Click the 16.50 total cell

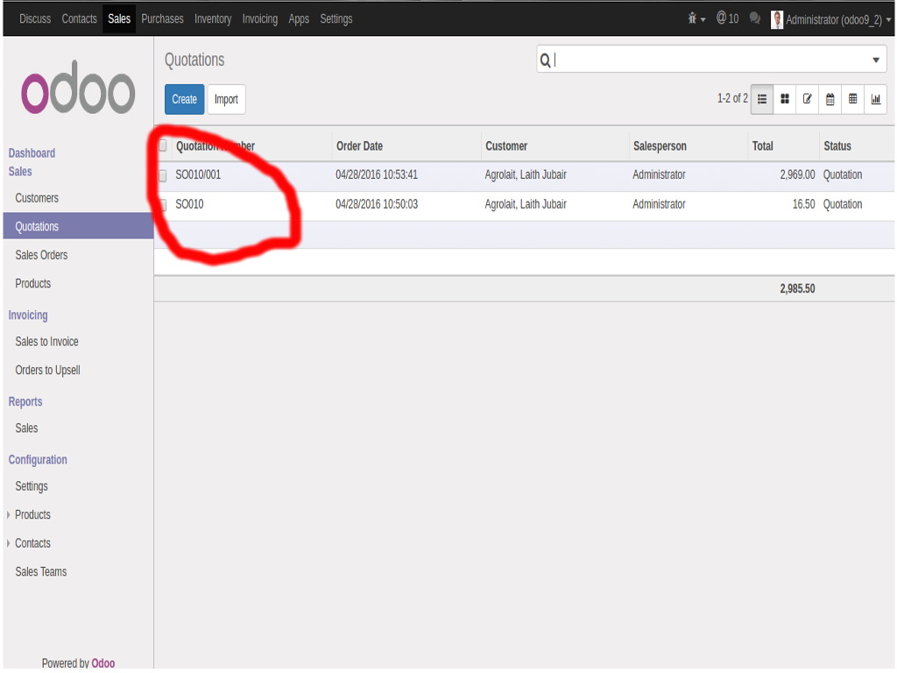pos(804,204)
